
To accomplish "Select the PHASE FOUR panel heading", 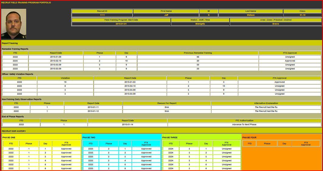I will 249,137.
